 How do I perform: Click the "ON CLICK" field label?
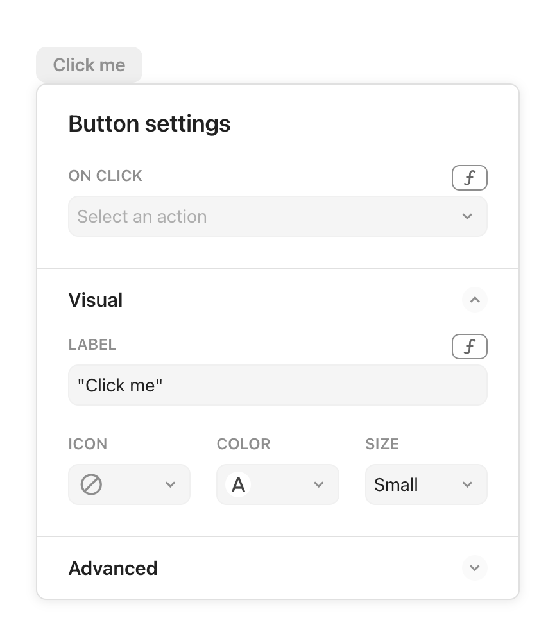(105, 176)
